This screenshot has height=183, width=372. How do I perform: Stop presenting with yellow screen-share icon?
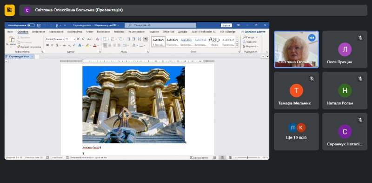click(x=9, y=10)
